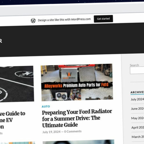This screenshot has height=144, width=144.
Task: Open the March archive link
Action: coord(138,137)
